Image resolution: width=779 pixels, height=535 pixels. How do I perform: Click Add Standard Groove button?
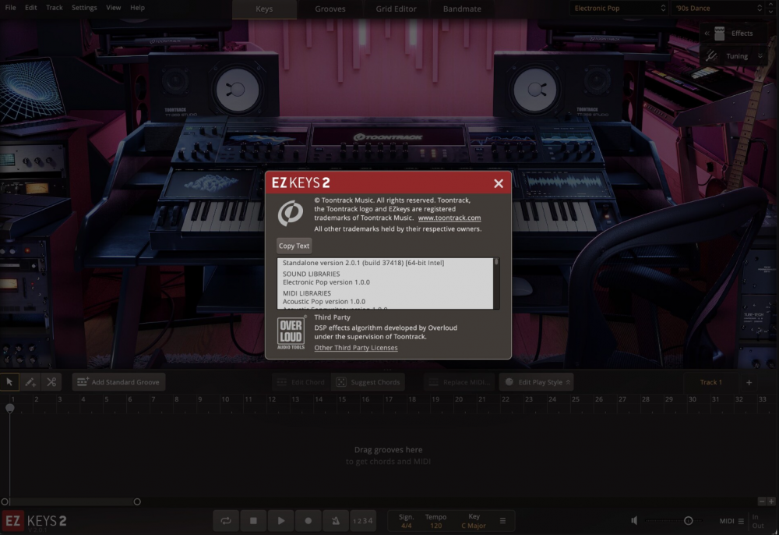click(118, 382)
